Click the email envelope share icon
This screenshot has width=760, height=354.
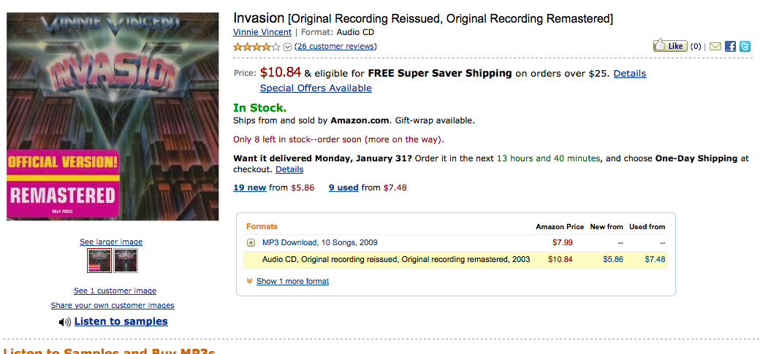[715, 47]
